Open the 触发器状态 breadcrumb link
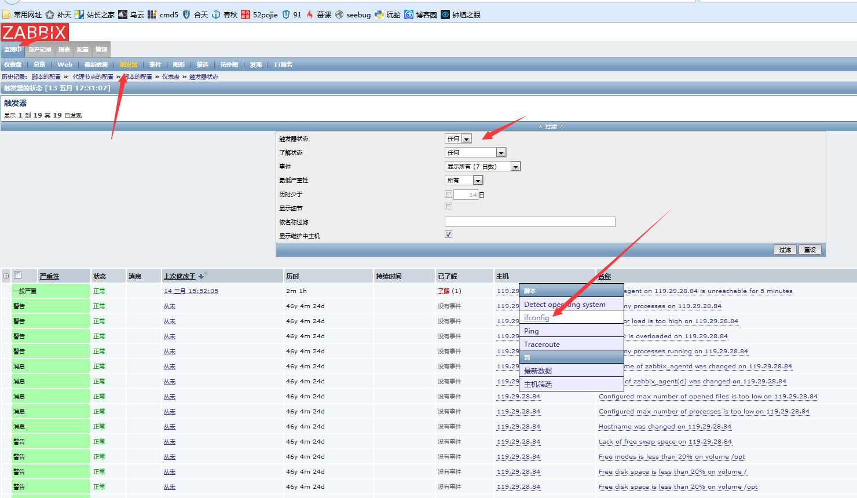 [204, 76]
